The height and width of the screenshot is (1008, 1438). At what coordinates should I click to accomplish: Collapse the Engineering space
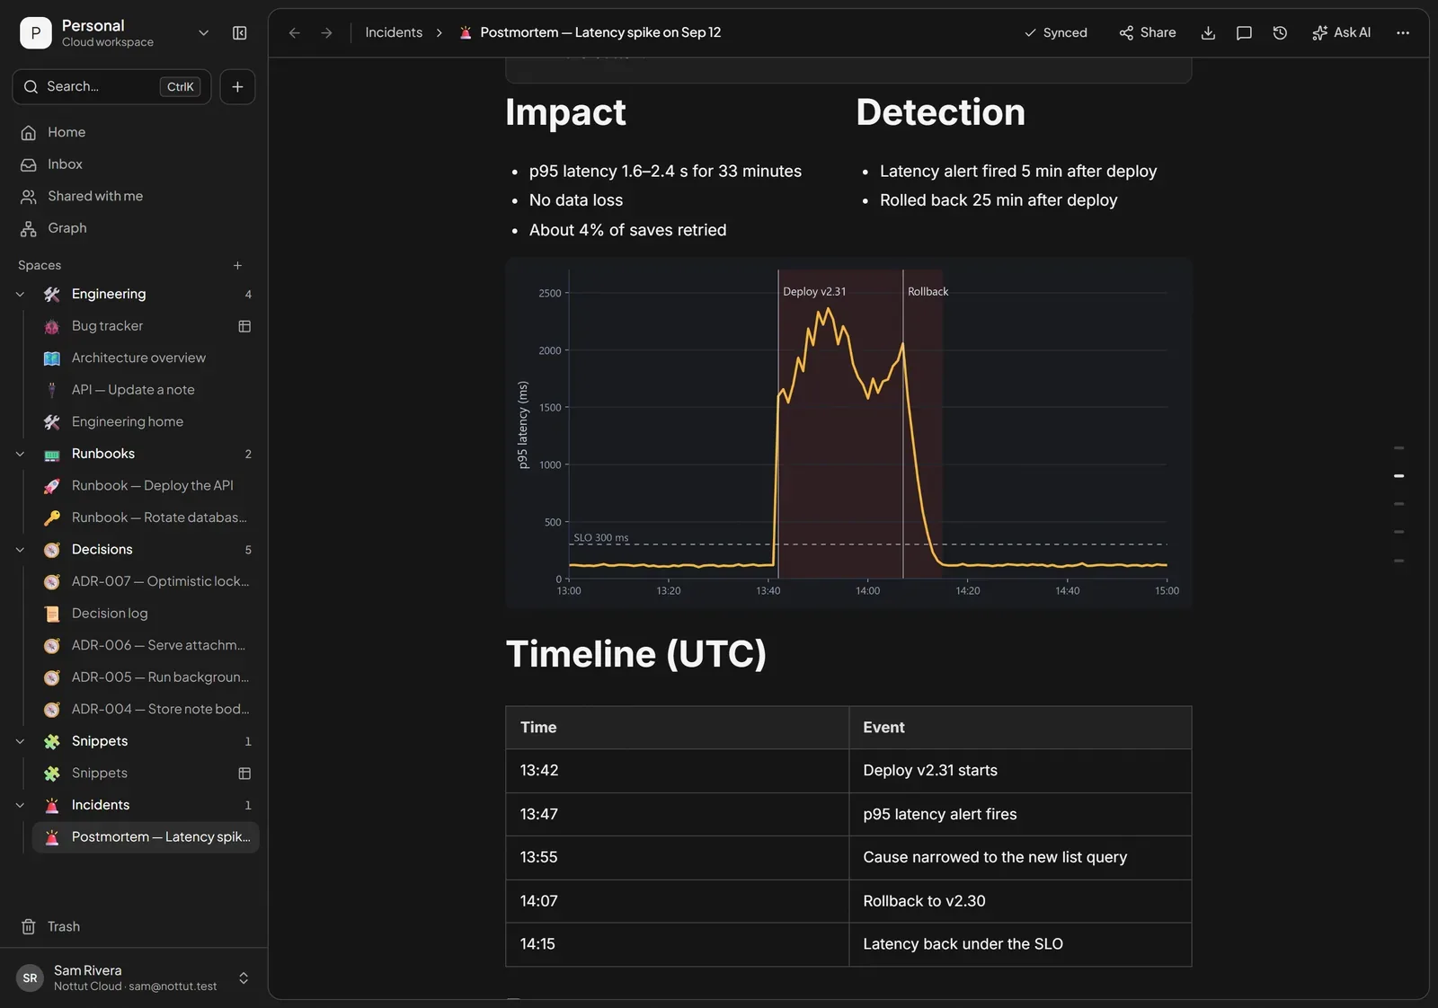(x=20, y=295)
